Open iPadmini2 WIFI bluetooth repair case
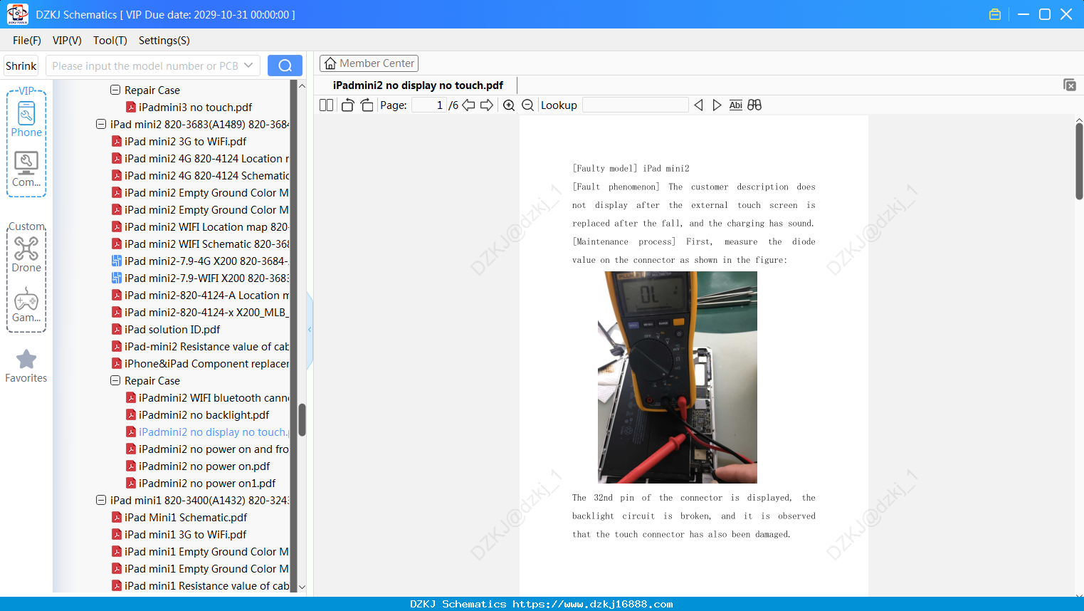Image resolution: width=1084 pixels, height=611 pixels. coord(208,397)
